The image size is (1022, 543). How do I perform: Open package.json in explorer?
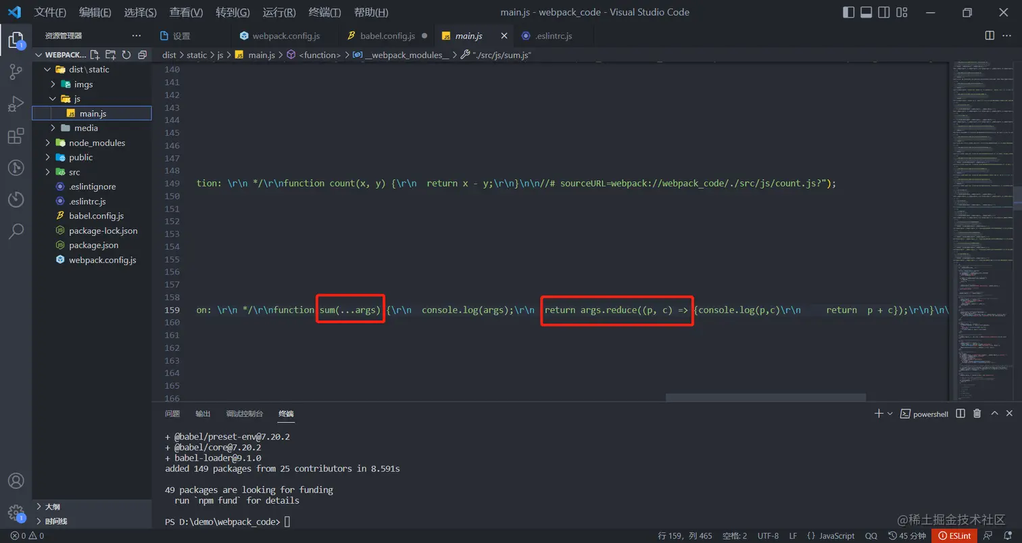[x=92, y=245]
